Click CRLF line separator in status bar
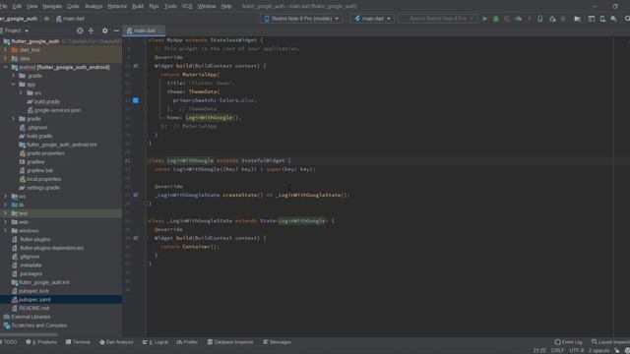The height and width of the screenshot is (354, 630). tap(557, 351)
